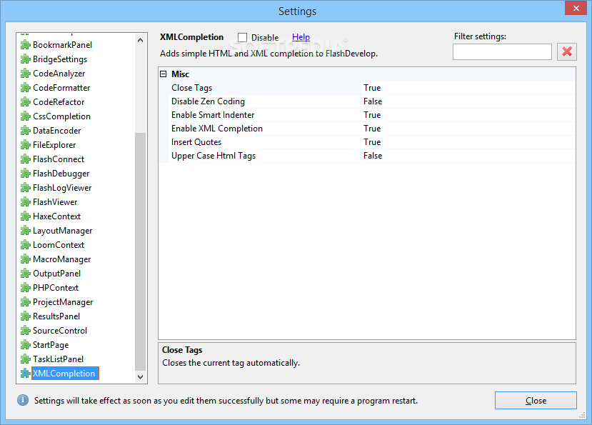This screenshot has height=425, width=592.
Task: Click the LoomContext puzzle icon
Action: click(25, 245)
